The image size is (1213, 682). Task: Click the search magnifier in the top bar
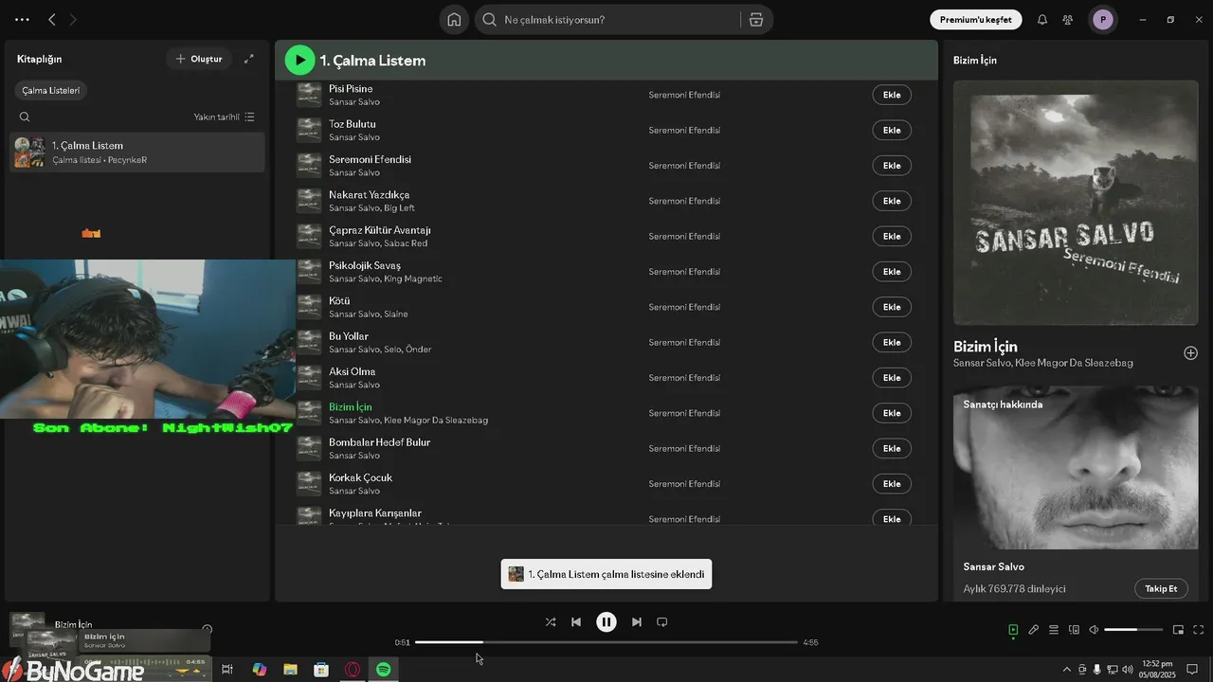(490, 20)
